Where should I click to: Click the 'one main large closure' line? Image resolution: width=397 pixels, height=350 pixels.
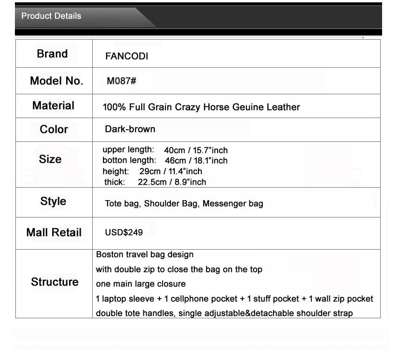pos(141,284)
